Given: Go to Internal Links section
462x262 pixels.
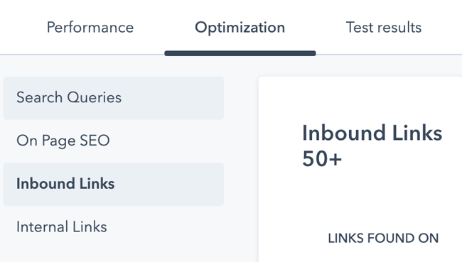Looking at the screenshot, I should [62, 227].
